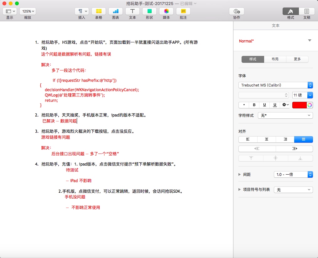
Task: Open the 协作 collaborate option
Action: point(237,11)
